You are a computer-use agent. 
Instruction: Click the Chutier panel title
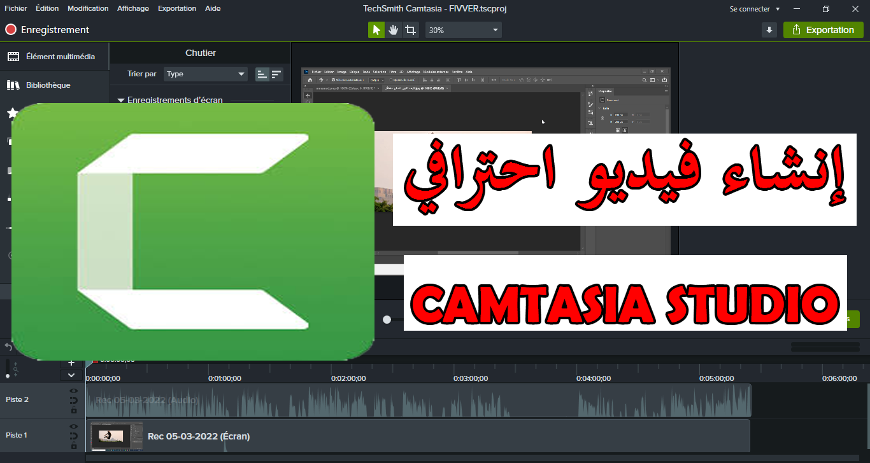[x=201, y=53]
